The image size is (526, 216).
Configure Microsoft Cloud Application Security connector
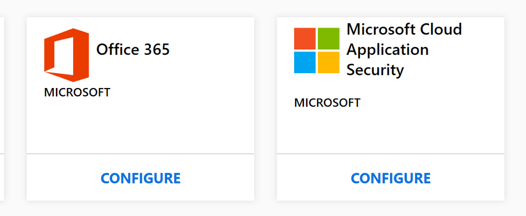pos(391,178)
